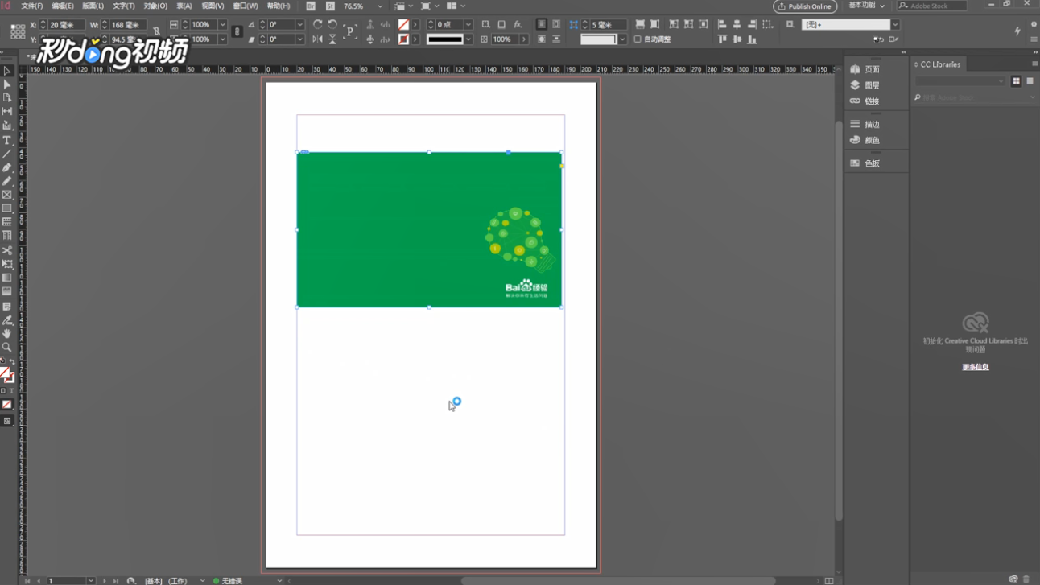Open the 文字(T) menu
The width and height of the screenshot is (1040, 585).
pos(123,6)
